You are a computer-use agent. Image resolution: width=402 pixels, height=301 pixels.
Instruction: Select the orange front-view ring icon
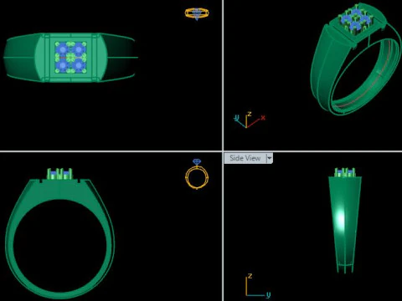[x=197, y=174]
